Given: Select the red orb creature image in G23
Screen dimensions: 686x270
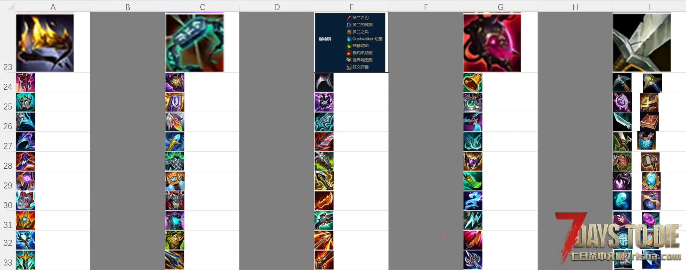Looking at the screenshot, I should tap(492, 43).
